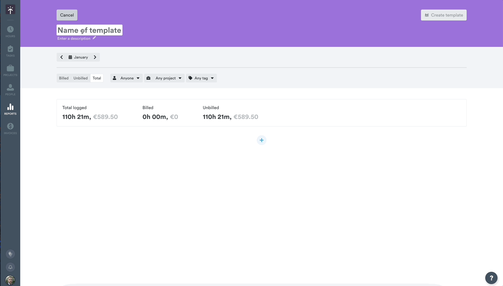Screen dimensions: 503x286
Task: Select the Unbilled filter option
Action: pos(80,78)
